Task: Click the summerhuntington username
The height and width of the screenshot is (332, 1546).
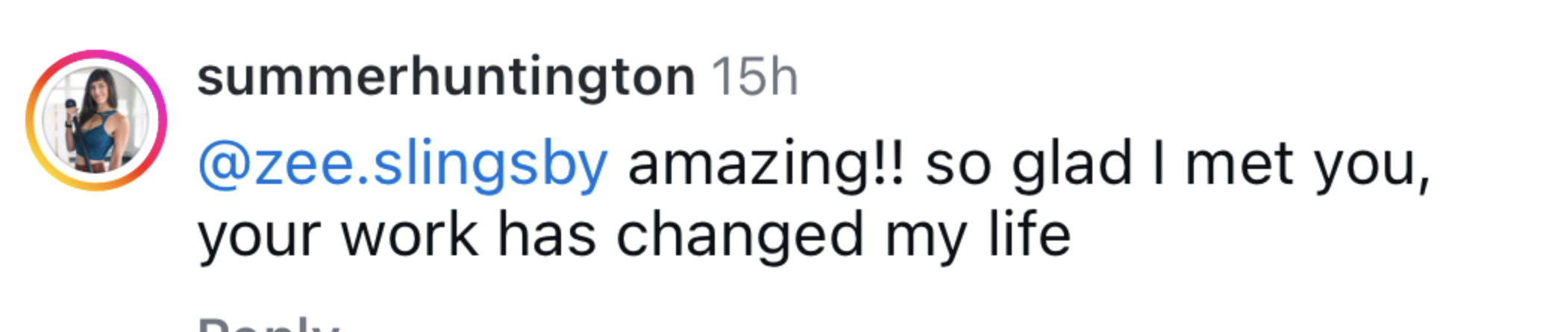Action: [445, 77]
